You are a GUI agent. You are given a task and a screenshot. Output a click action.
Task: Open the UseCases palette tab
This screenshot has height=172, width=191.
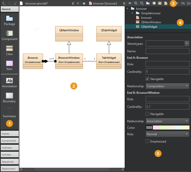(10, 148)
